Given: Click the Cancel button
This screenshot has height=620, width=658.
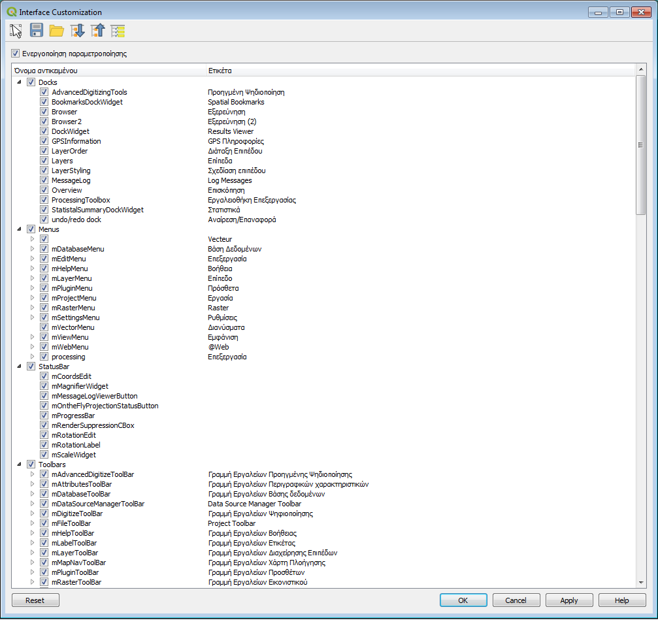Looking at the screenshot, I should click(x=516, y=600).
